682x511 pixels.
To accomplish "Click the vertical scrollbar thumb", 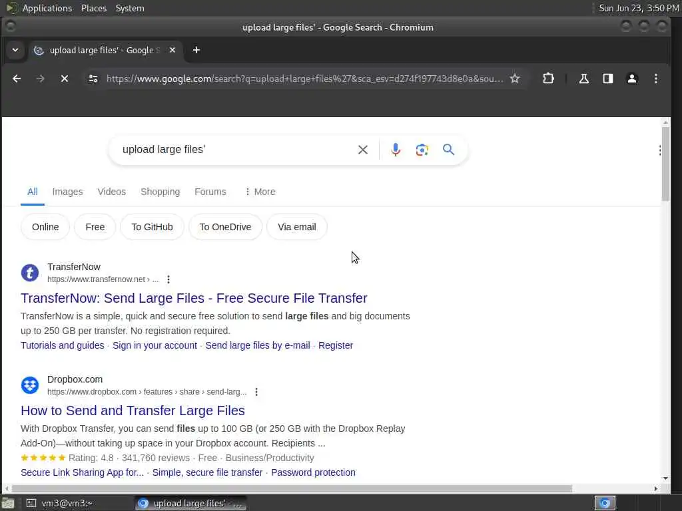I will click(x=665, y=164).
